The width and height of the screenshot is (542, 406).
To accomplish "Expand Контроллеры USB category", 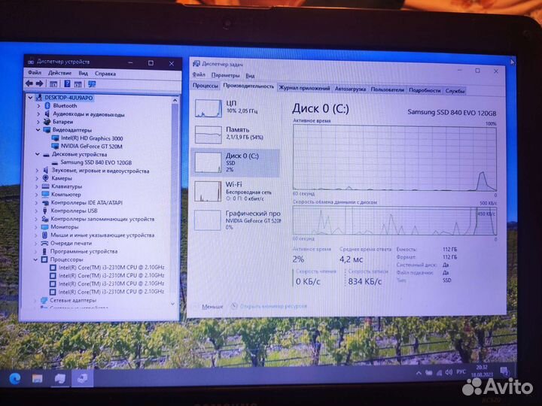I will click(x=37, y=211).
